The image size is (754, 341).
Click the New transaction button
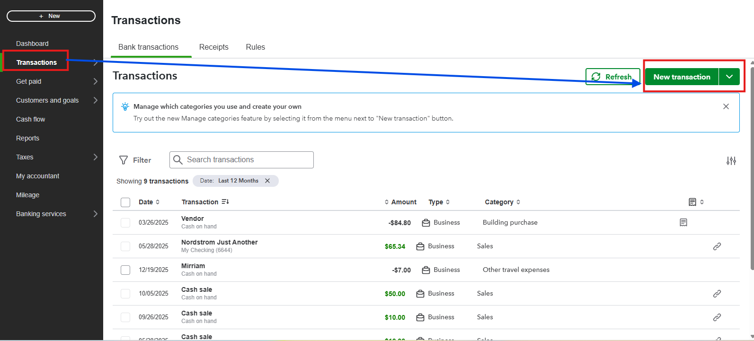coord(682,77)
